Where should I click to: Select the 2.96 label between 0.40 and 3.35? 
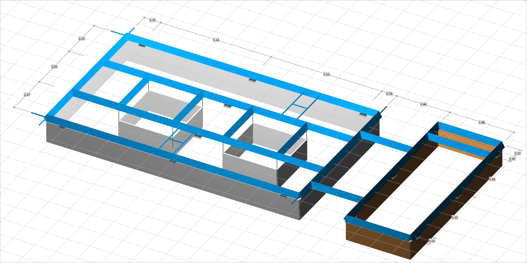492,179
